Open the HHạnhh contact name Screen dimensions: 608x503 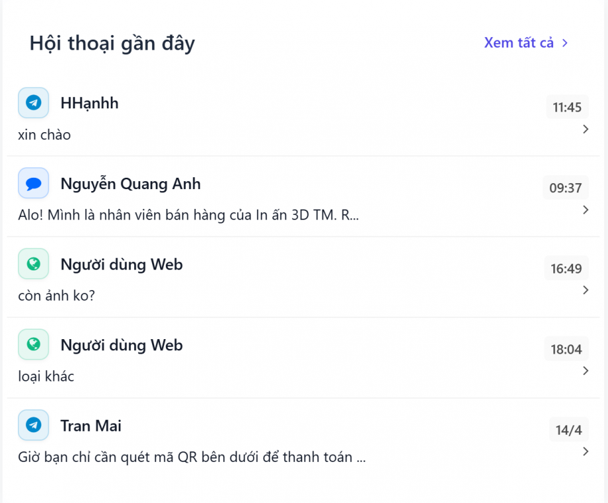(x=89, y=103)
